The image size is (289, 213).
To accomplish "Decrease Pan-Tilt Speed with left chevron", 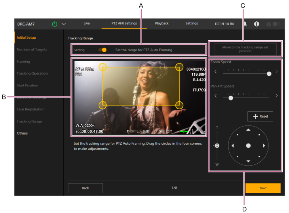I will (216, 96).
